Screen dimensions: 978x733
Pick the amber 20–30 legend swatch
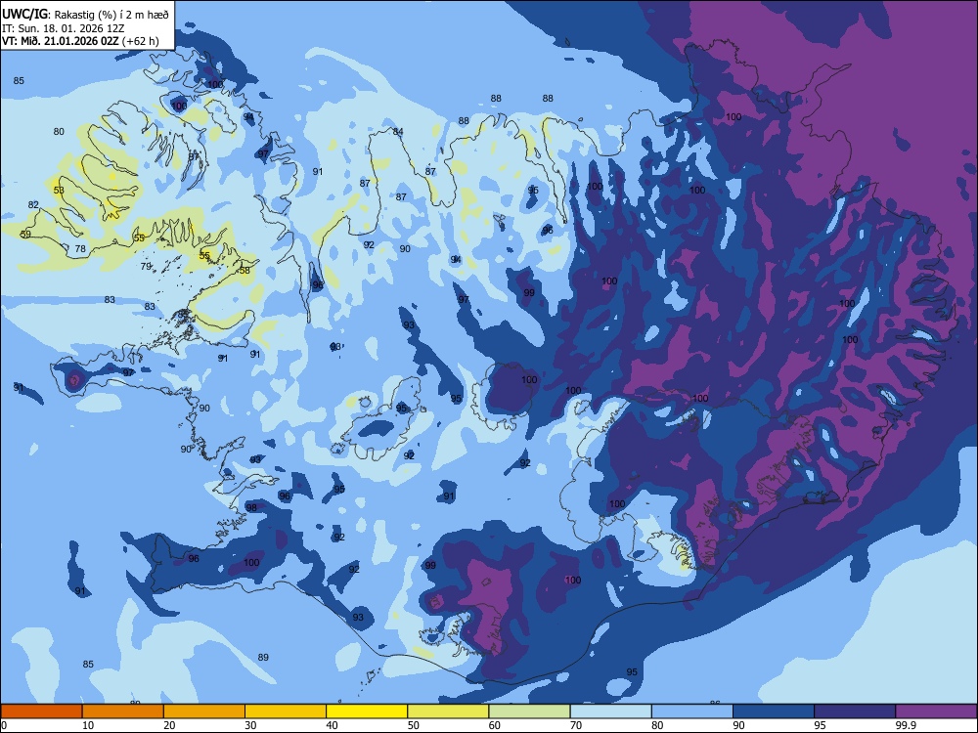(204, 711)
